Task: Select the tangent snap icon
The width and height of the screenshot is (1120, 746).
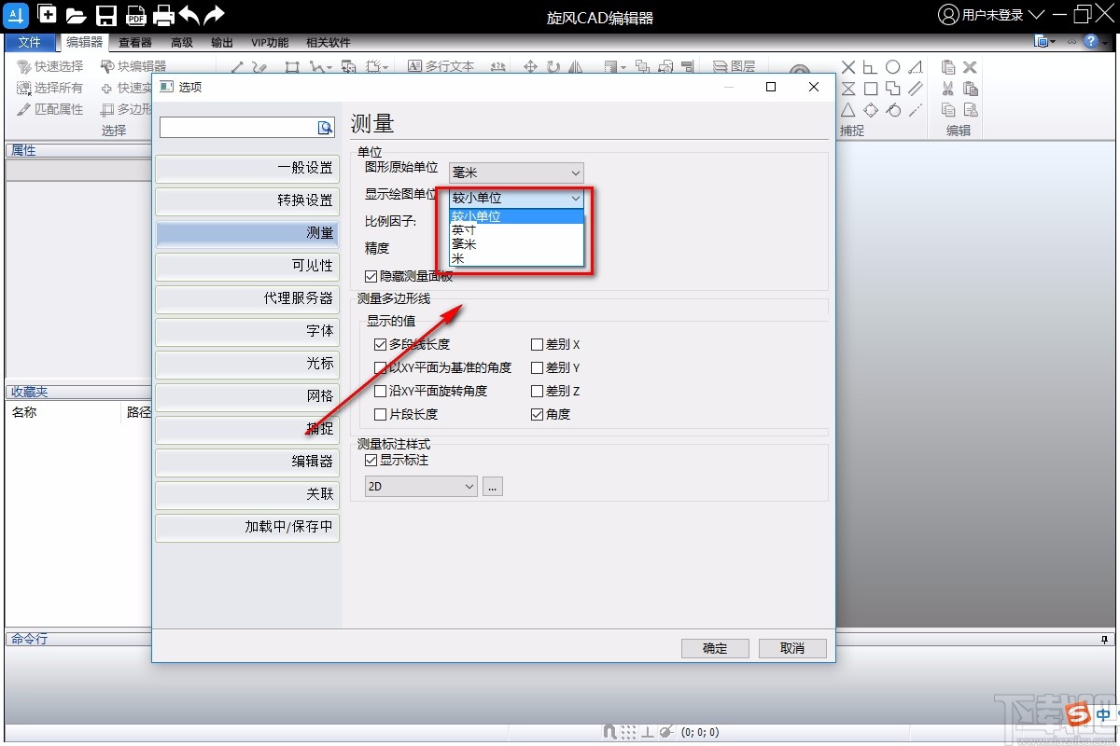Action: (x=893, y=110)
